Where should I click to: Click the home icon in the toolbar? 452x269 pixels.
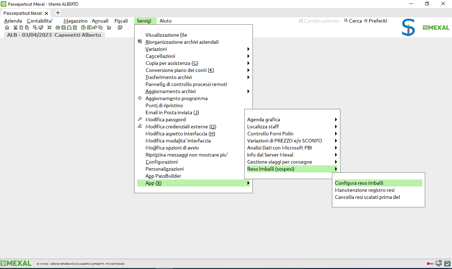(x=7, y=27)
